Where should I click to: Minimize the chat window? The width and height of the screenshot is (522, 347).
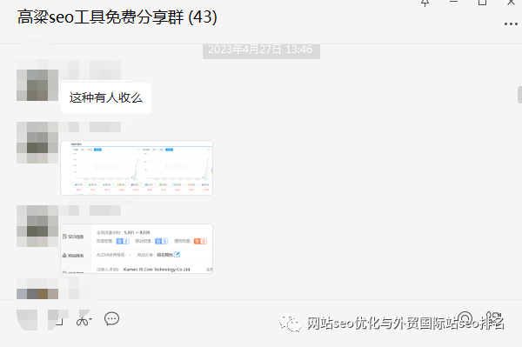(453, 2)
